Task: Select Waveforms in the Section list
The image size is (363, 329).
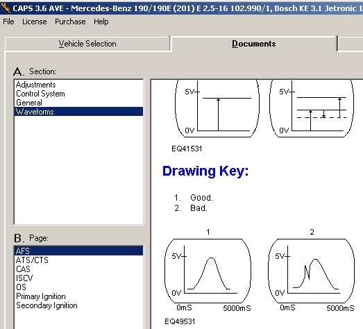Action: click(x=78, y=112)
